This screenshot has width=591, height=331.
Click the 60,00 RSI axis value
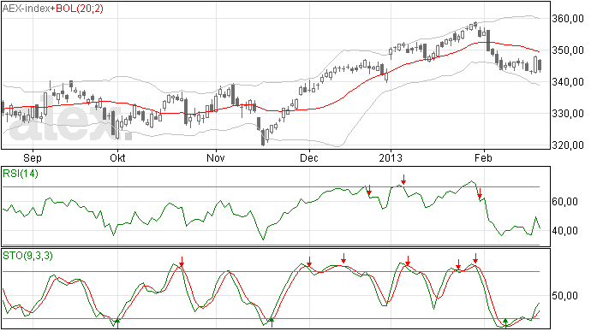(x=564, y=202)
